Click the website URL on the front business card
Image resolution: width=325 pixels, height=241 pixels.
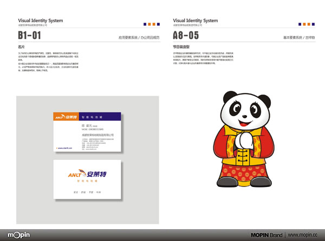62,148
